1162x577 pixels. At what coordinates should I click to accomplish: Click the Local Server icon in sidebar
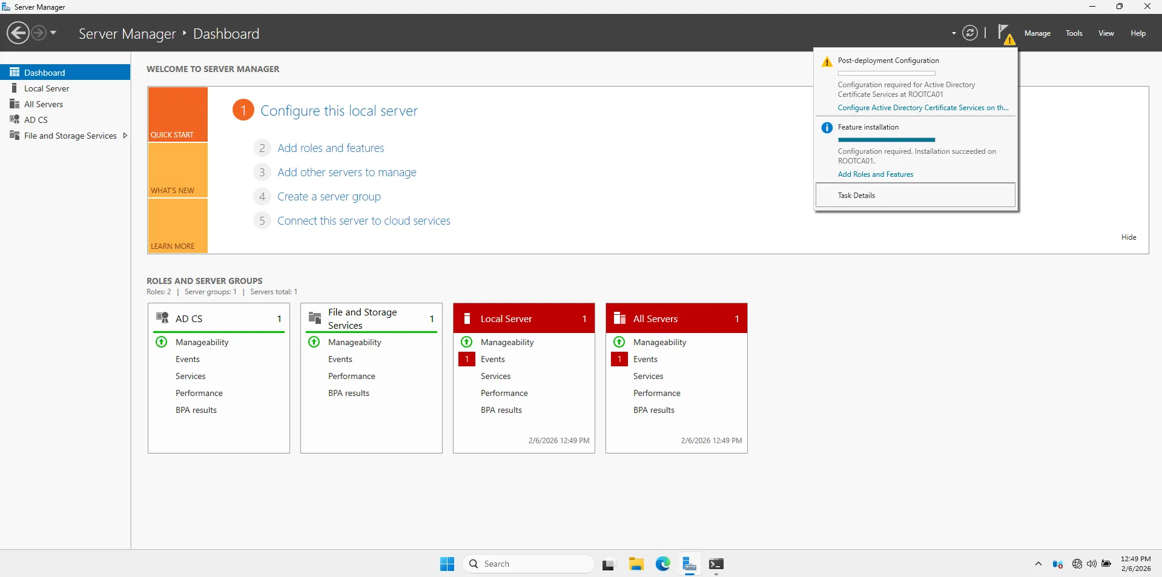click(15, 88)
